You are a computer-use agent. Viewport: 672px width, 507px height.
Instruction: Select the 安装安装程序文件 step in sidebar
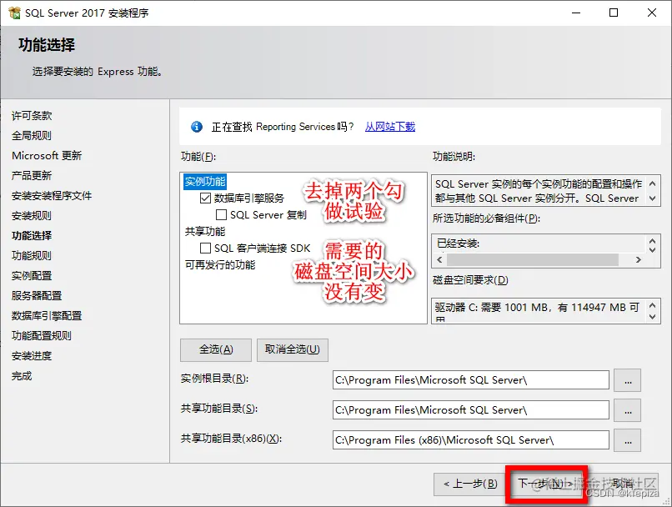[52, 196]
